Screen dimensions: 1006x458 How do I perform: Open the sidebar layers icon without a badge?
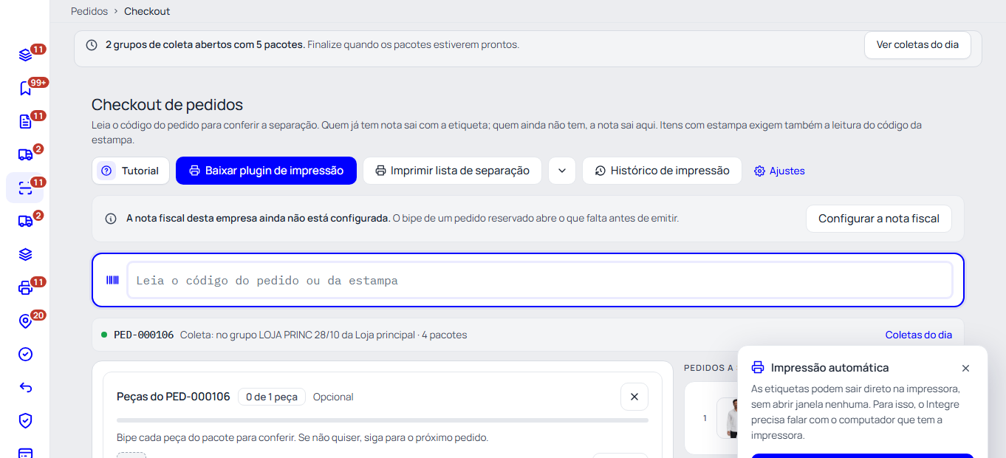(x=25, y=254)
